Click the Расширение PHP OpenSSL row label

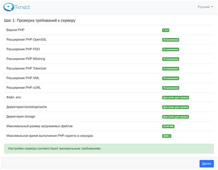tap(26, 40)
